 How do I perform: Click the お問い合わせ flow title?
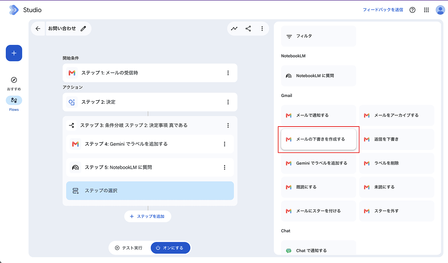(x=62, y=29)
